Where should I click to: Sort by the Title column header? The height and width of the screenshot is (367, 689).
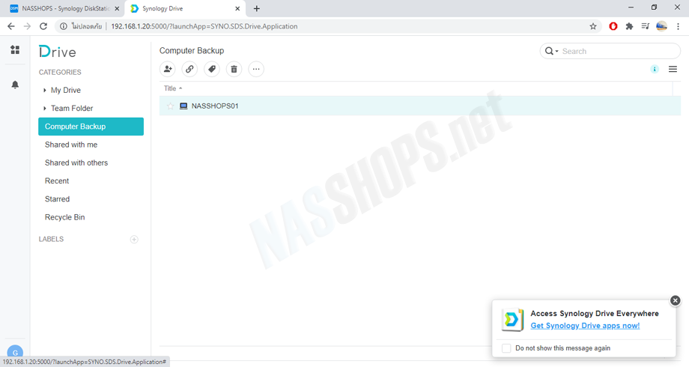pos(170,88)
